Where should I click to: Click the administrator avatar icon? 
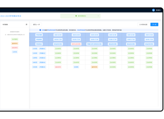pyautogui.click(x=153, y=10)
